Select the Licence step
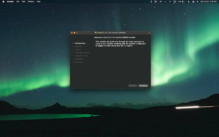219x137 pixels. (x=78, y=50)
